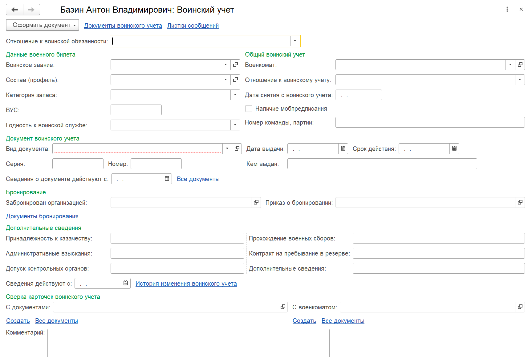Click the Документы бронирования link
The height and width of the screenshot is (357, 528).
click(x=42, y=216)
